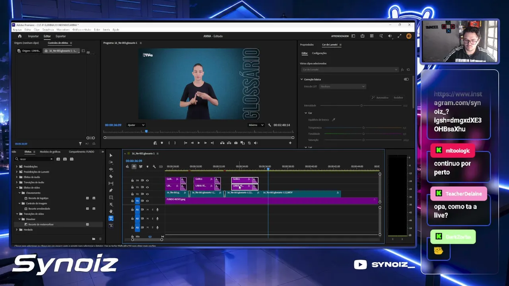Select the Ripple Edit tool
The height and width of the screenshot is (286, 509).
pyautogui.click(x=111, y=169)
